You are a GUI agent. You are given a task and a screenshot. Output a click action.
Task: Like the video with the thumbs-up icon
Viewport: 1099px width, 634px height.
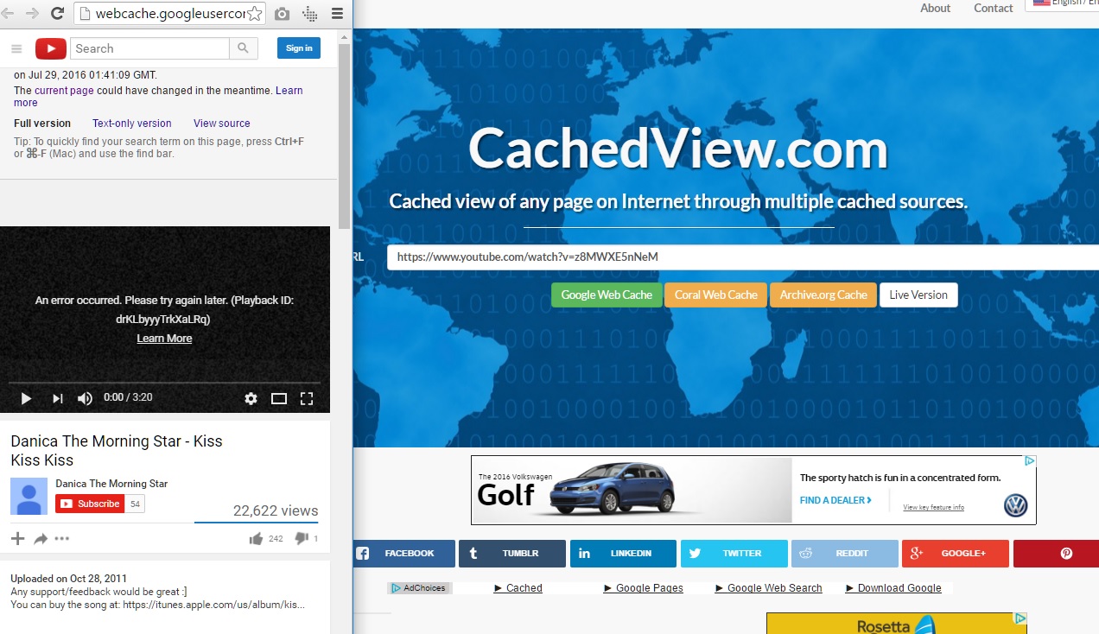tap(256, 538)
